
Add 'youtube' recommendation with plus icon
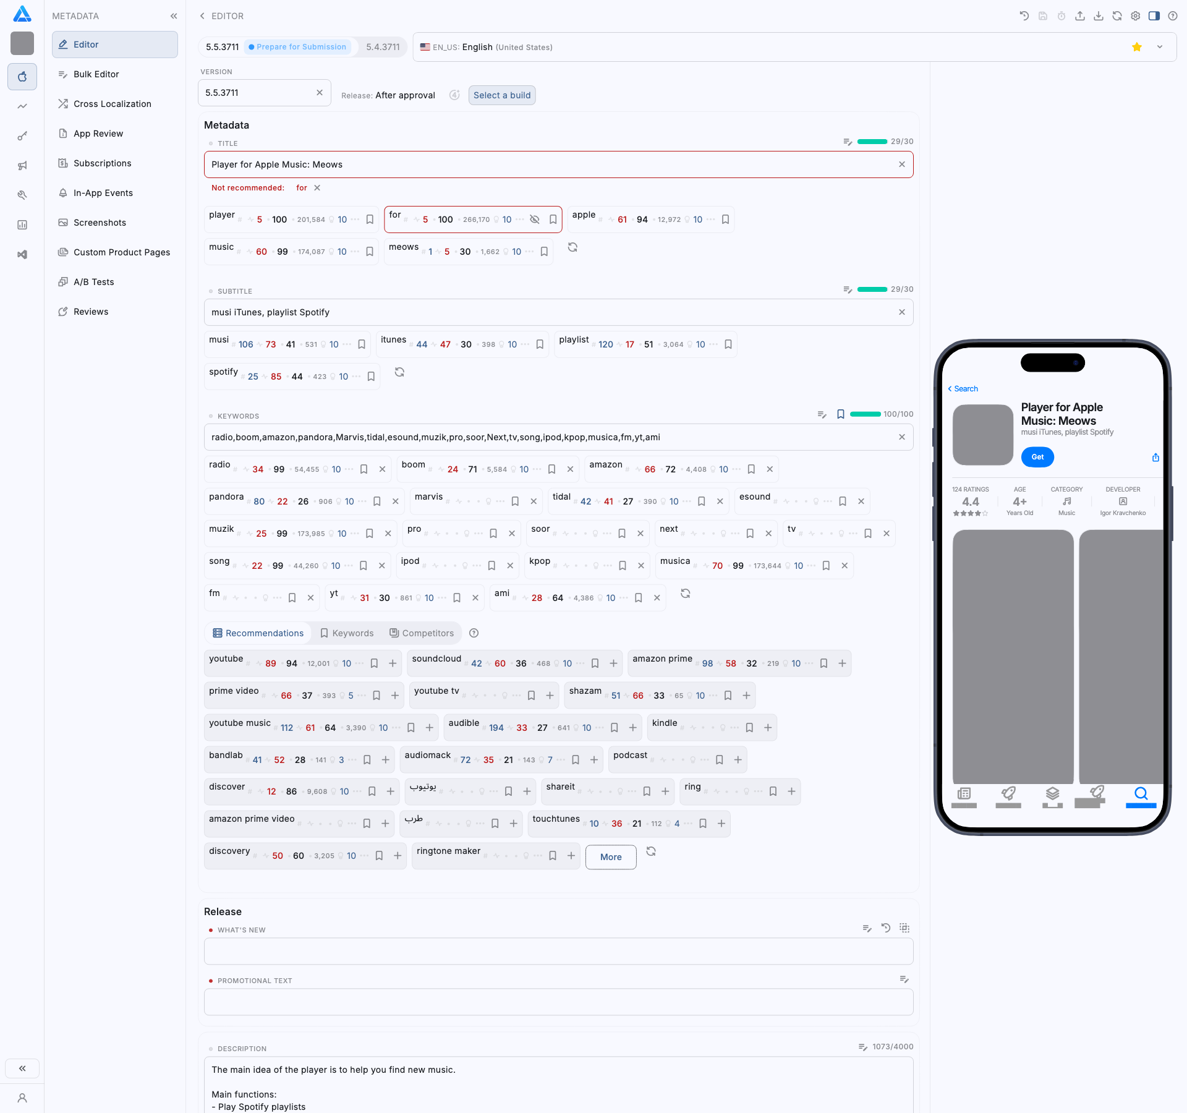tap(393, 663)
